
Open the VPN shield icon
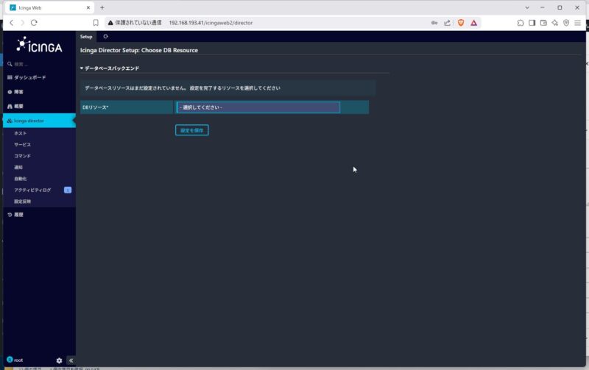(x=566, y=23)
